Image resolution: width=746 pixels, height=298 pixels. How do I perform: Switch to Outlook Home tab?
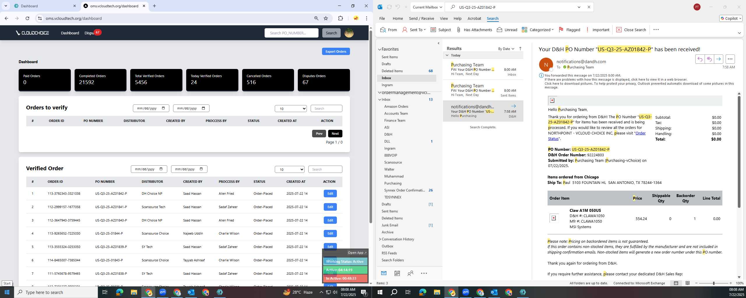tap(398, 18)
